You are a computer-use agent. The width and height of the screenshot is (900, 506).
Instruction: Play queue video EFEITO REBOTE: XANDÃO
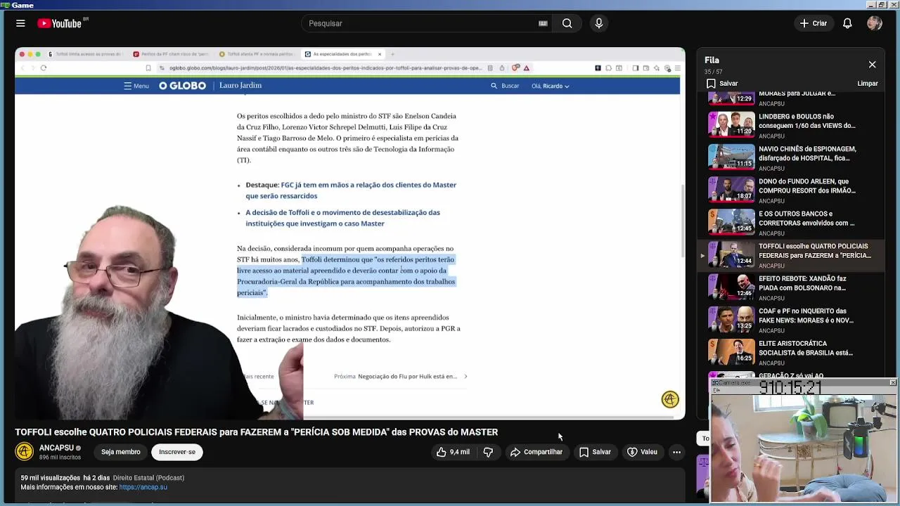(790, 287)
